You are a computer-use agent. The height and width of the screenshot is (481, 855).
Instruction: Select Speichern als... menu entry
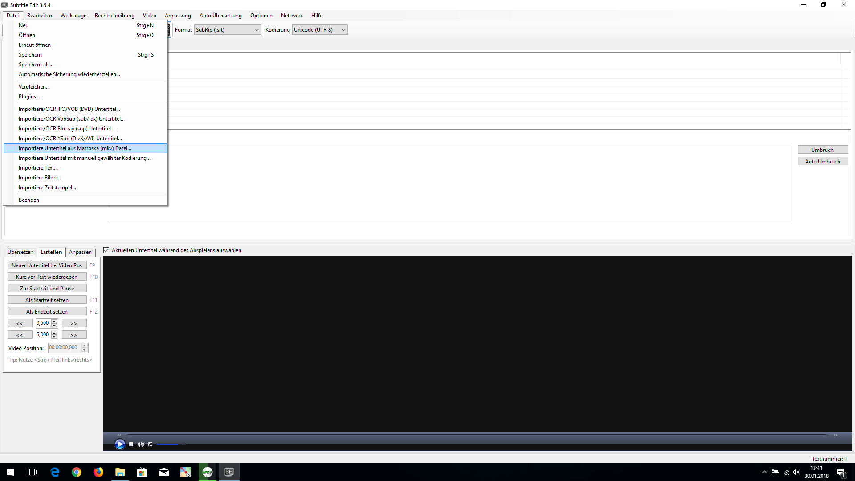pos(36,65)
